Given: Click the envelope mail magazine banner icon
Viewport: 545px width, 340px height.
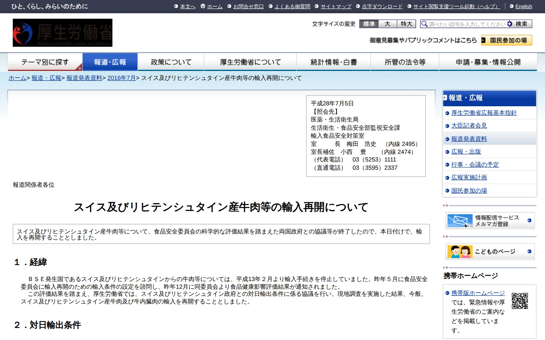Looking at the screenshot, I should [460, 221].
